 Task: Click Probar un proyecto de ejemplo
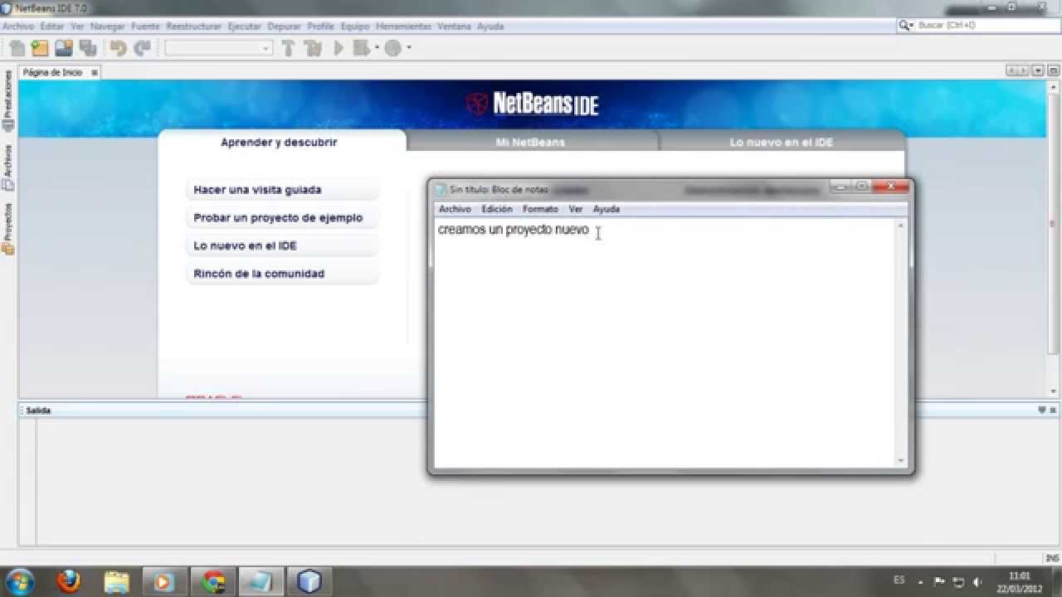(x=278, y=218)
